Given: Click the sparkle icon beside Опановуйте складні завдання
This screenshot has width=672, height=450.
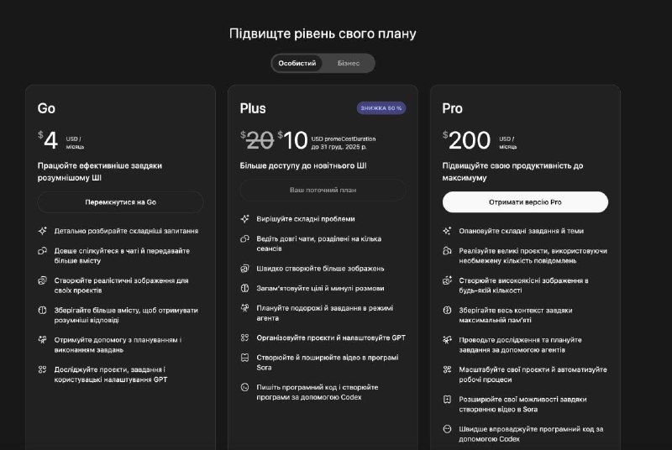Looking at the screenshot, I should (447, 231).
